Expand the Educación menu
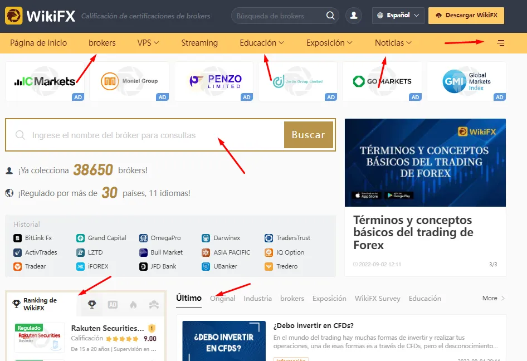The height and width of the screenshot is (361, 527). pos(262,43)
